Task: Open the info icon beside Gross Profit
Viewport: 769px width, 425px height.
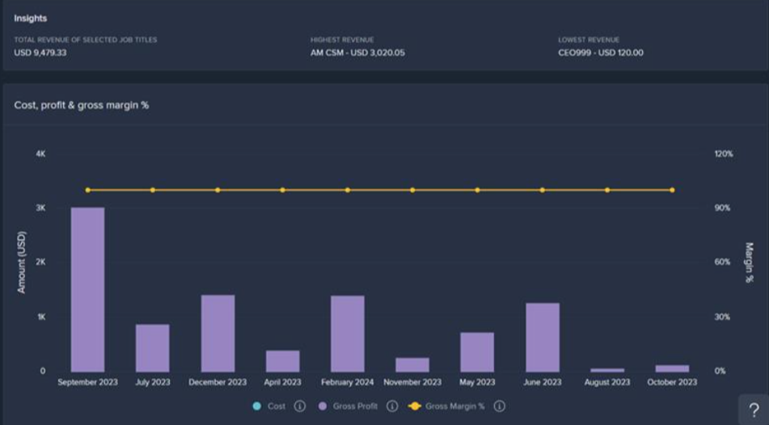Action: pyautogui.click(x=392, y=406)
